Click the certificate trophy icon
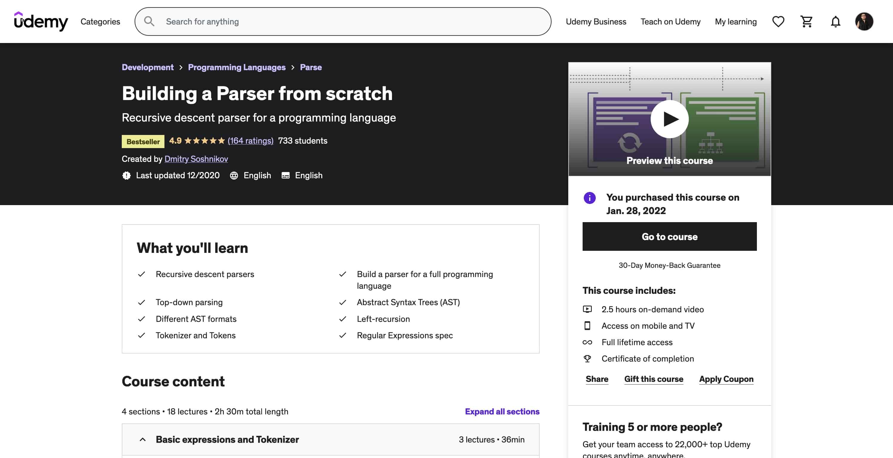 [x=587, y=359]
